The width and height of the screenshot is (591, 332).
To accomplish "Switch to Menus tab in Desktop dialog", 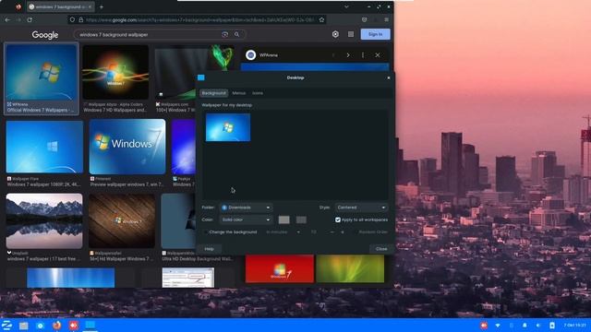I will (x=238, y=93).
